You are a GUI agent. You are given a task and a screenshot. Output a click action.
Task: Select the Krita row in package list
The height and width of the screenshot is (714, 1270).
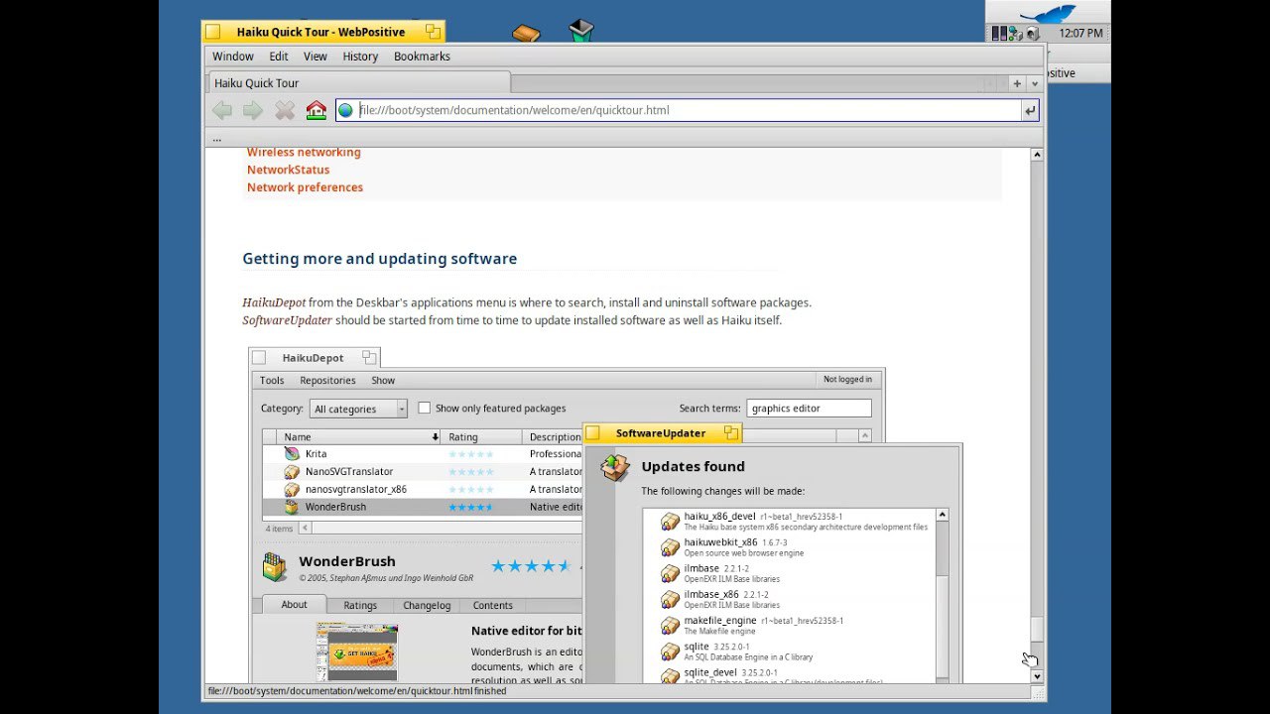422,454
